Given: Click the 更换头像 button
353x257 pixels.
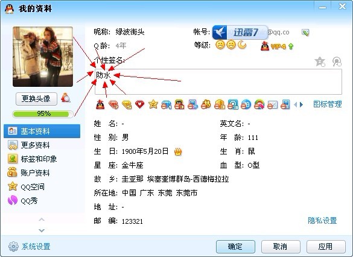Looking at the screenshot, I should (x=36, y=98).
